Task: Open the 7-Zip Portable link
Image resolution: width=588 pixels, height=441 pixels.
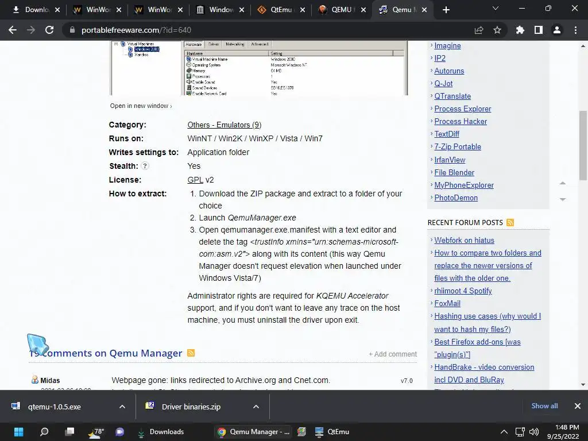Action: click(x=458, y=147)
